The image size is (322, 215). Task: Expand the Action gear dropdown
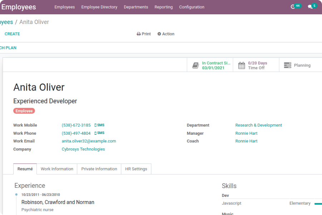click(x=166, y=34)
